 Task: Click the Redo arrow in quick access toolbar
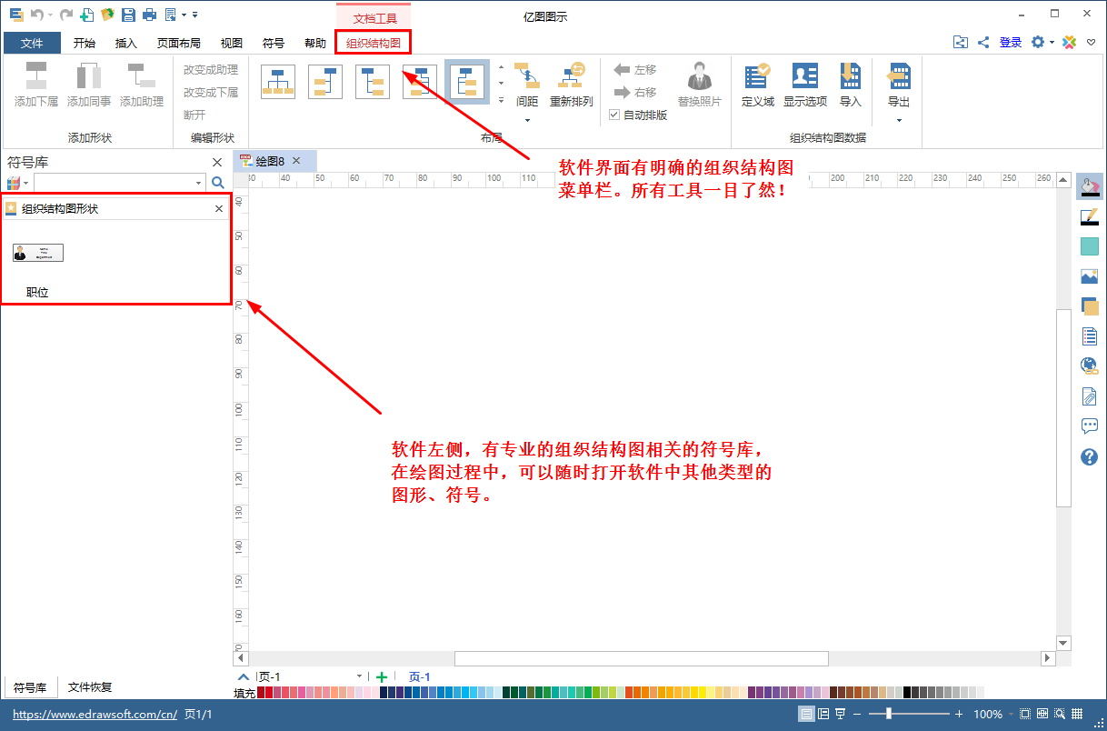[x=65, y=15]
